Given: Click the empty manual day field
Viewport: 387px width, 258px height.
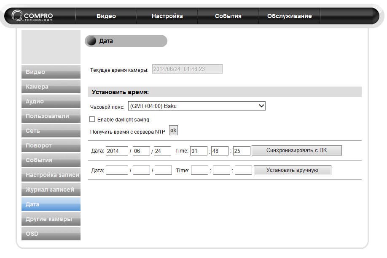Looking at the screenshot, I should click(x=164, y=170).
